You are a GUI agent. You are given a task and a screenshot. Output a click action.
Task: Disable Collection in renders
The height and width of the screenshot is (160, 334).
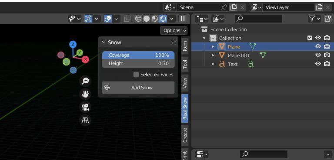pos(327,38)
